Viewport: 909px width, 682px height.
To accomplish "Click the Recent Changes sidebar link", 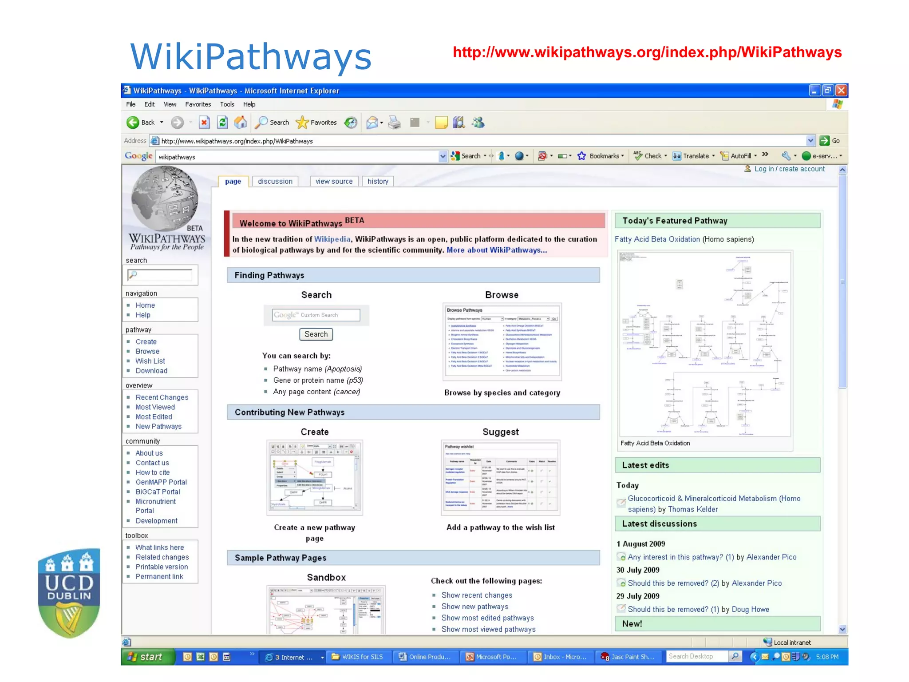I will pyautogui.click(x=162, y=397).
